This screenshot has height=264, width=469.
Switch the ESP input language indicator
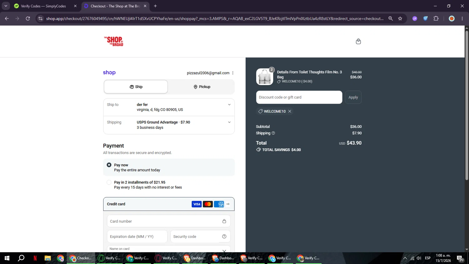[428, 258]
